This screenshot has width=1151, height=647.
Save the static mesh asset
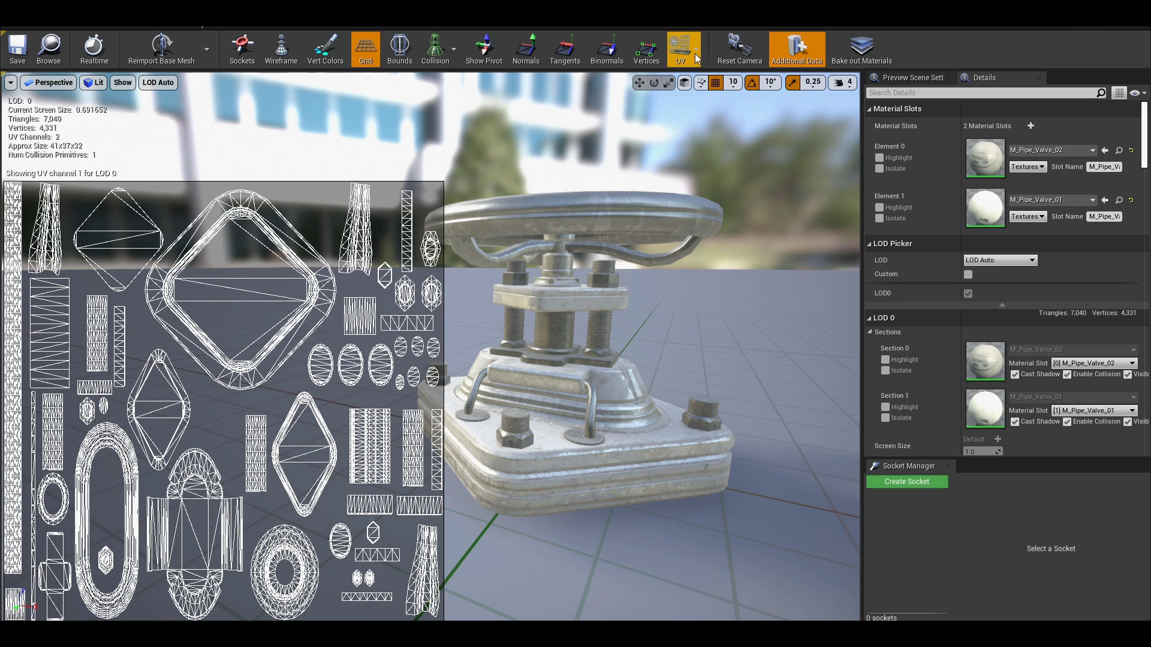[x=17, y=49]
